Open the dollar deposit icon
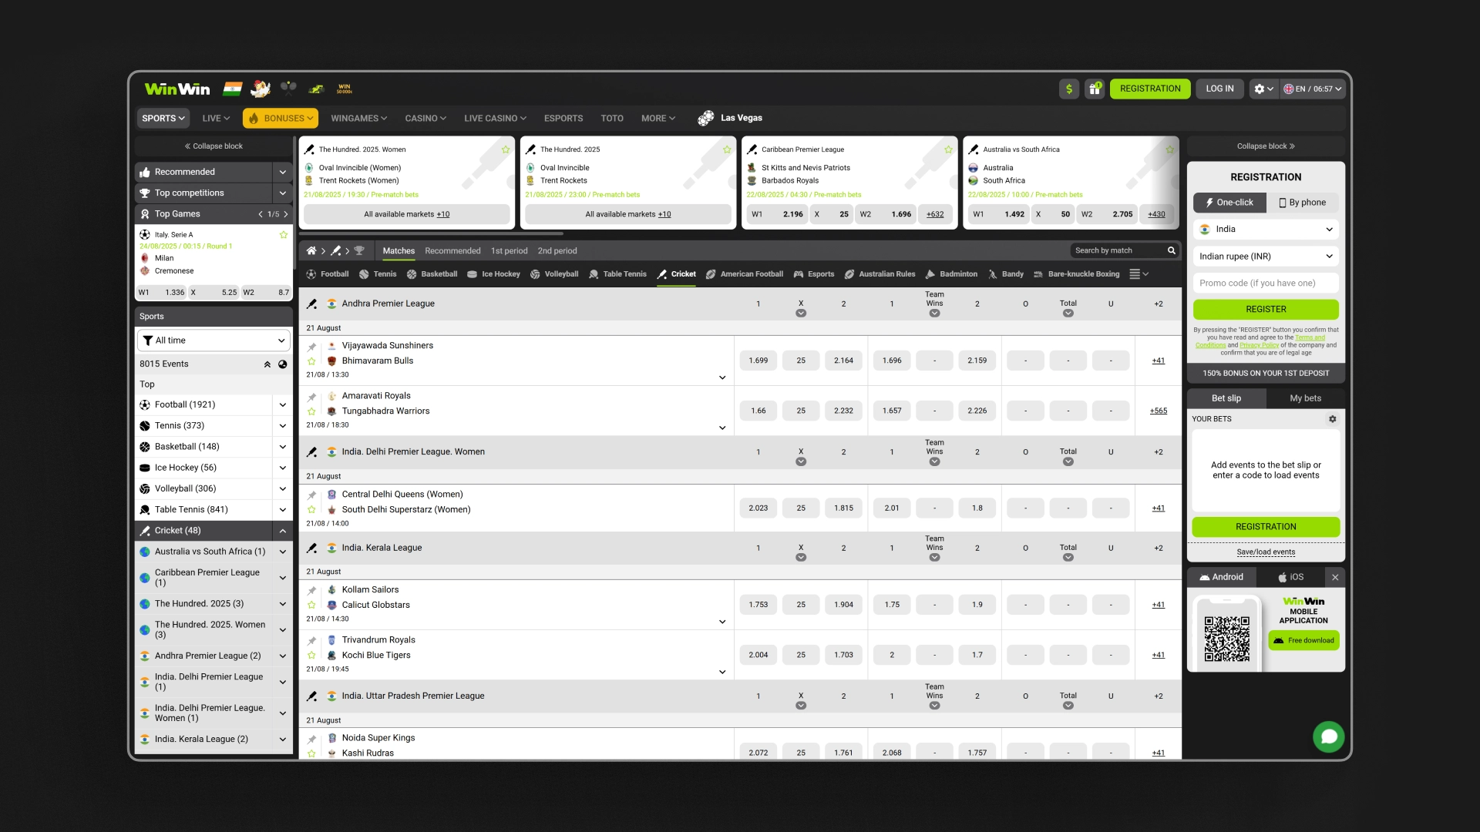Viewport: 1480px width, 832px height. [1069, 89]
